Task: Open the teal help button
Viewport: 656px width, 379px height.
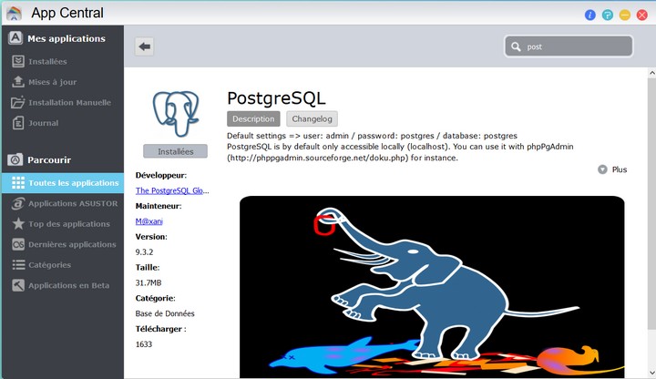Action: 608,15
